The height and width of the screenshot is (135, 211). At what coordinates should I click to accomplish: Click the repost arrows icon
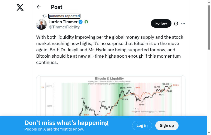click(45, 16)
